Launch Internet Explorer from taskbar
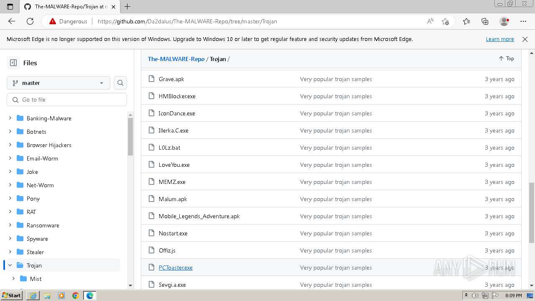This screenshot has width=535, height=301. (33, 296)
